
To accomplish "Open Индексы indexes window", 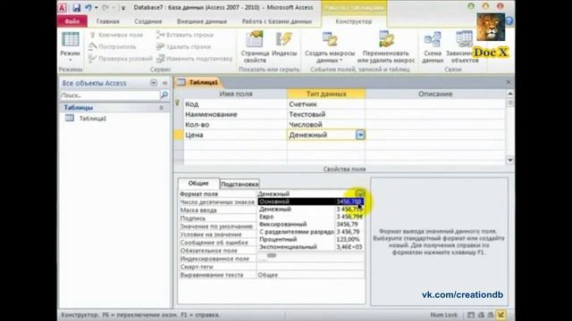I will point(284,45).
